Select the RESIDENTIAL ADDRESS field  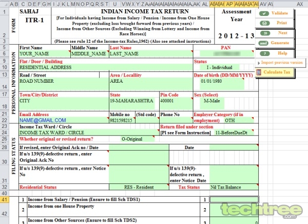[106, 67]
